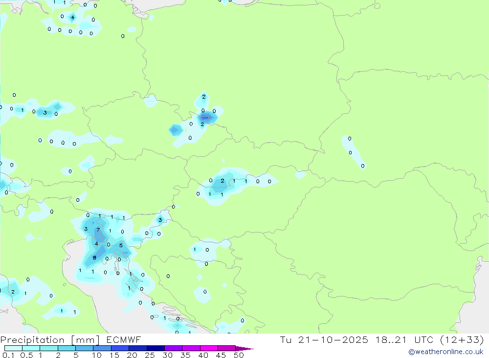This screenshot has width=489, height=358.
Task: Click the '0.1' legend scale value
Action: click(x=8, y=355)
